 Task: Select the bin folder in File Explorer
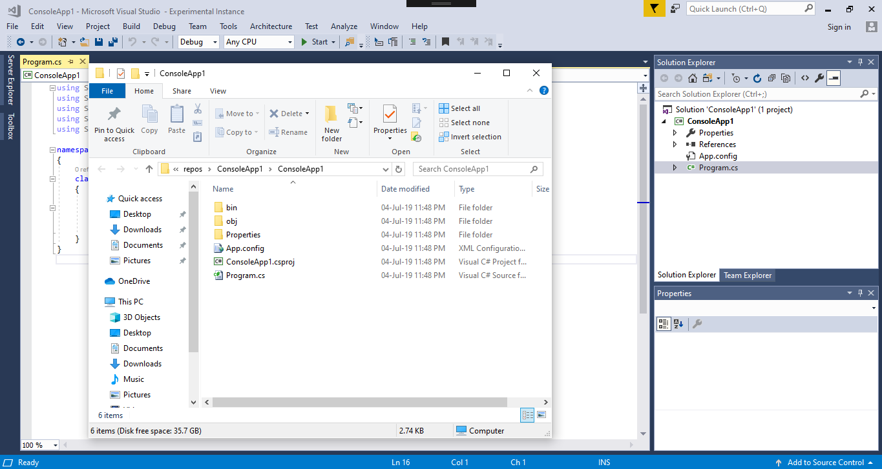point(226,208)
